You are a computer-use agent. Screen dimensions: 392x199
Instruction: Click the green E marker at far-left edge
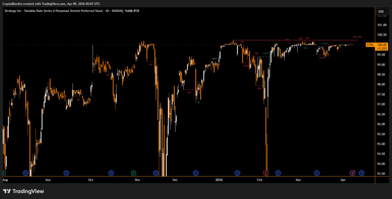coord(4,173)
